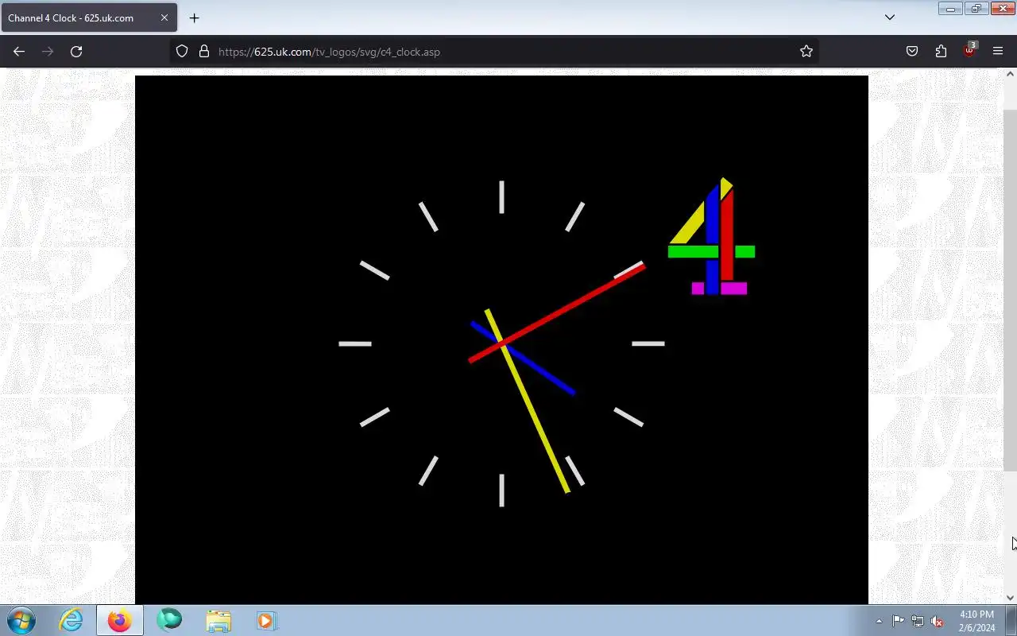1017x636 pixels.
Task: Open the Extensions puzzle icon
Action: click(941, 52)
